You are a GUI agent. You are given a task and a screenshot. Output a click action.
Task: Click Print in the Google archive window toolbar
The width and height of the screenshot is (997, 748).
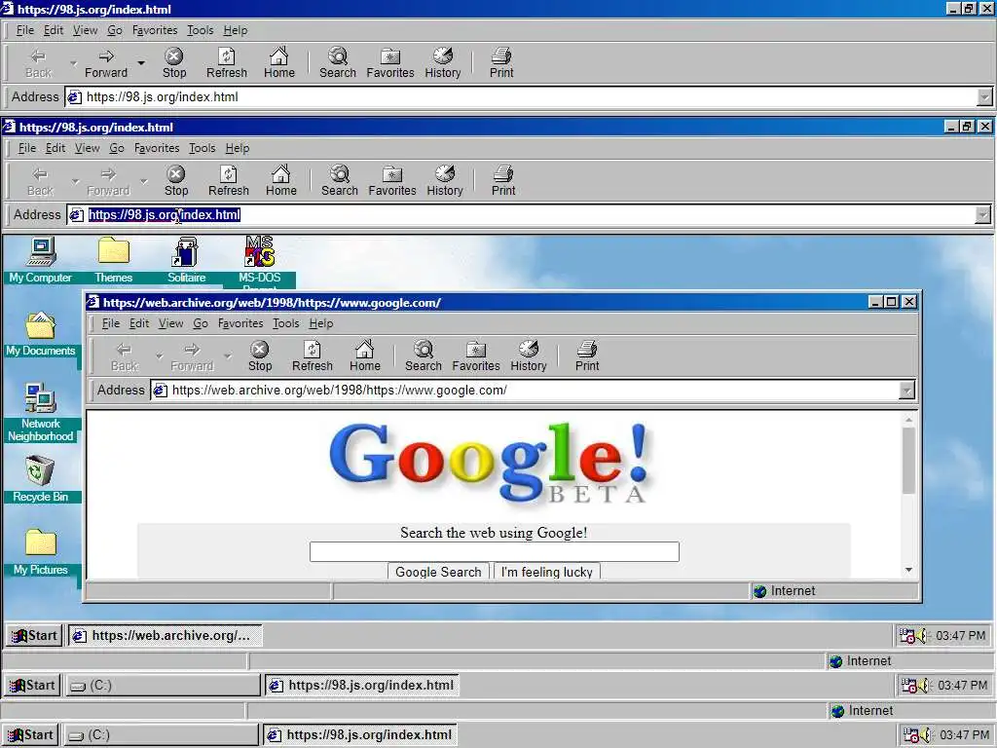(587, 356)
